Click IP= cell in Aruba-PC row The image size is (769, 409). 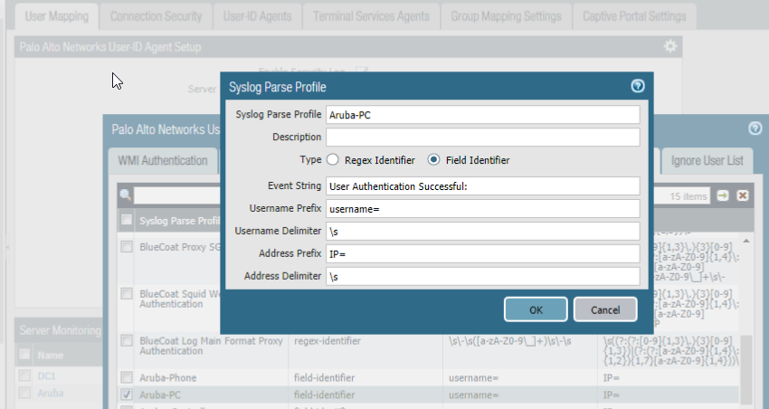point(612,395)
